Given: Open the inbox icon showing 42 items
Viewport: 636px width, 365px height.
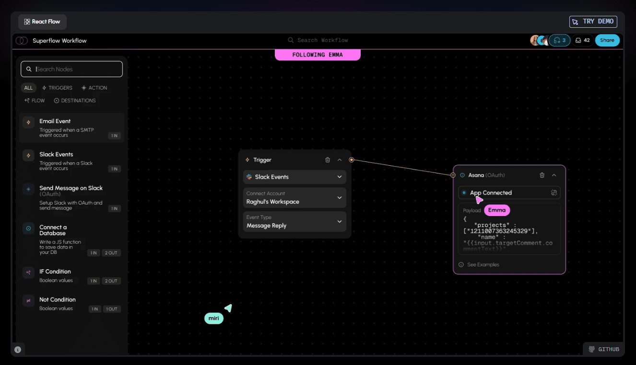Looking at the screenshot, I should 582,40.
